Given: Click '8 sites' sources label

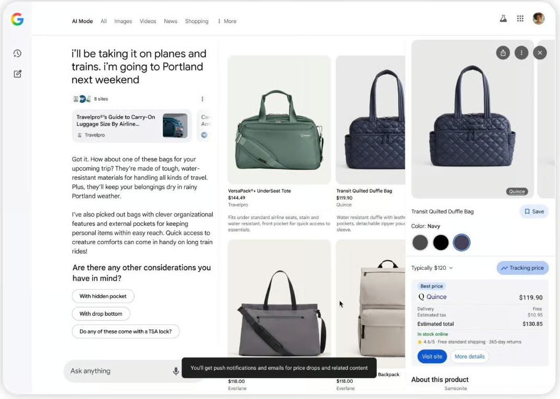Looking at the screenshot, I should coord(101,99).
